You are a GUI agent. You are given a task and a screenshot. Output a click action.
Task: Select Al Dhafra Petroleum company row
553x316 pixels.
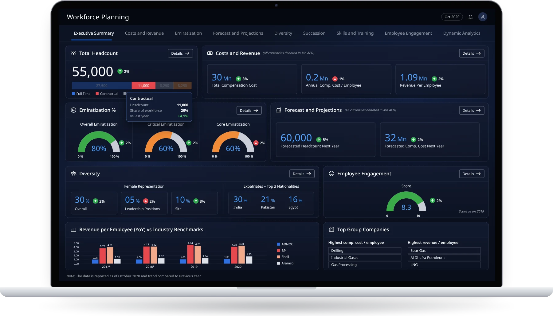444,258
